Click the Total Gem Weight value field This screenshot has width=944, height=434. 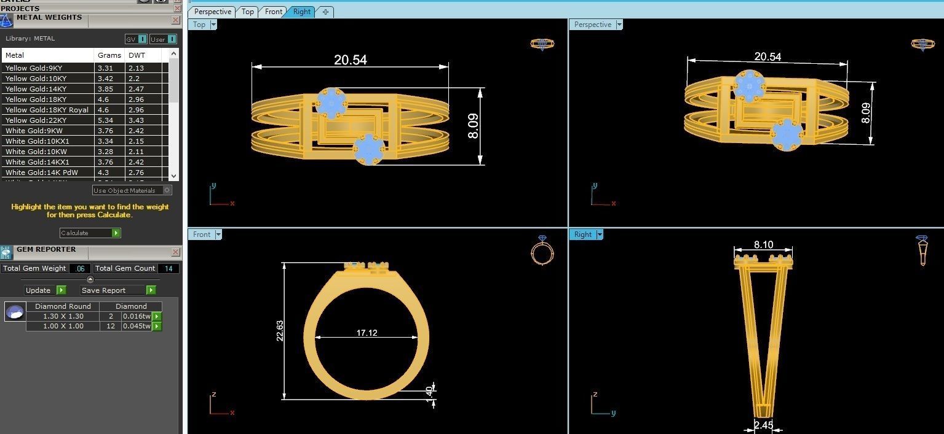(x=81, y=268)
